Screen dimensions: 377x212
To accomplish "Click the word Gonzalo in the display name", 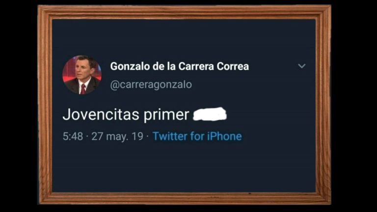I will point(130,66).
